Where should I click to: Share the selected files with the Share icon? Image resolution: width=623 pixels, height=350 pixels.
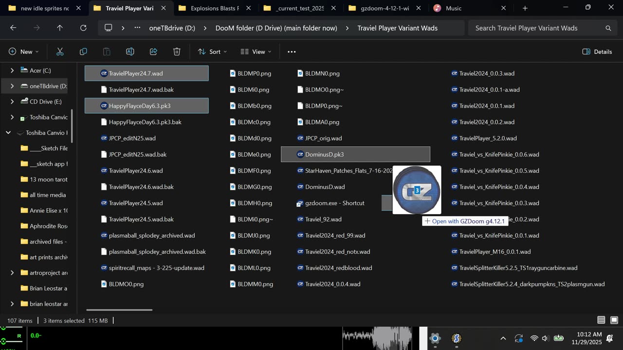pos(153,52)
